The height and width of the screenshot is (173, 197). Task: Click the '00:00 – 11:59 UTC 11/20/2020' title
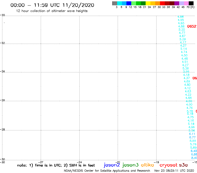[x=52, y=5]
